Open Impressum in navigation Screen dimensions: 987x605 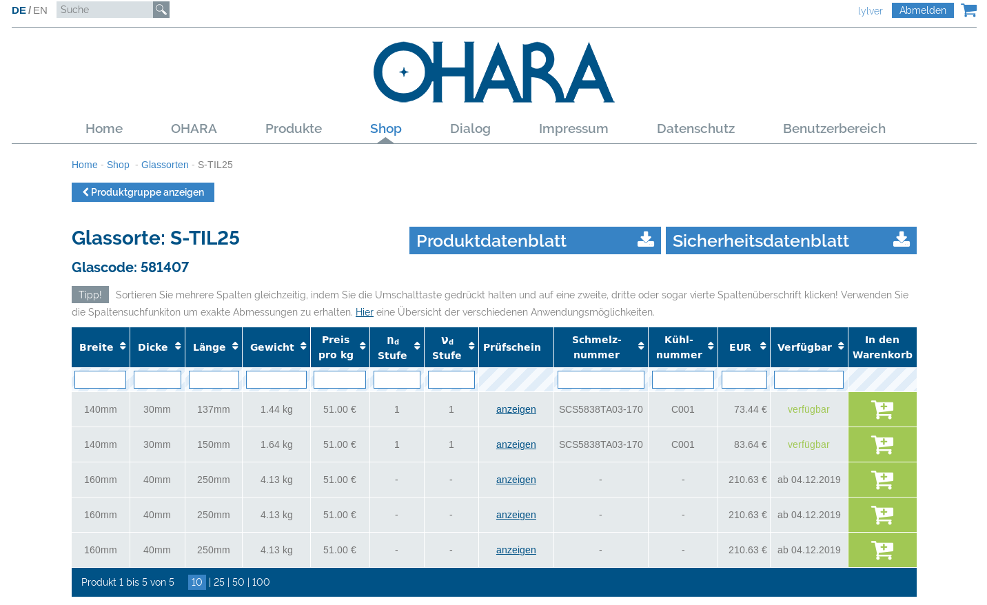573,129
